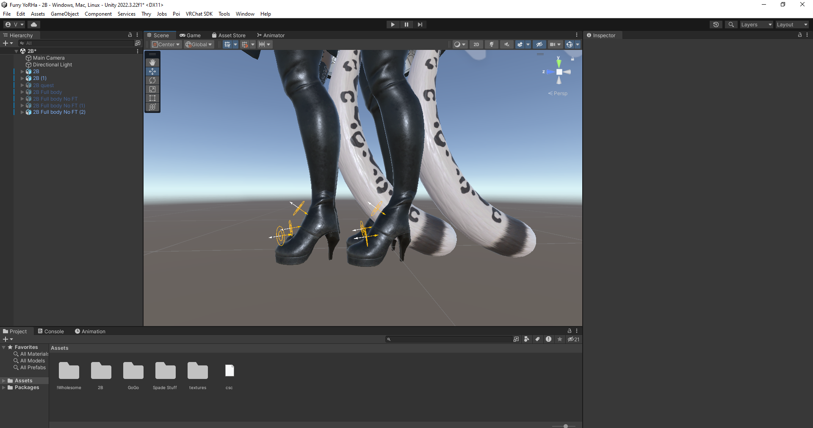Open global Search magnifier icon
Viewport: 813px width, 428px height.
click(x=731, y=25)
